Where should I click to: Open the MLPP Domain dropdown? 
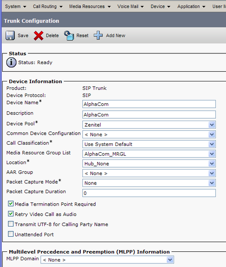[x=107, y=260]
